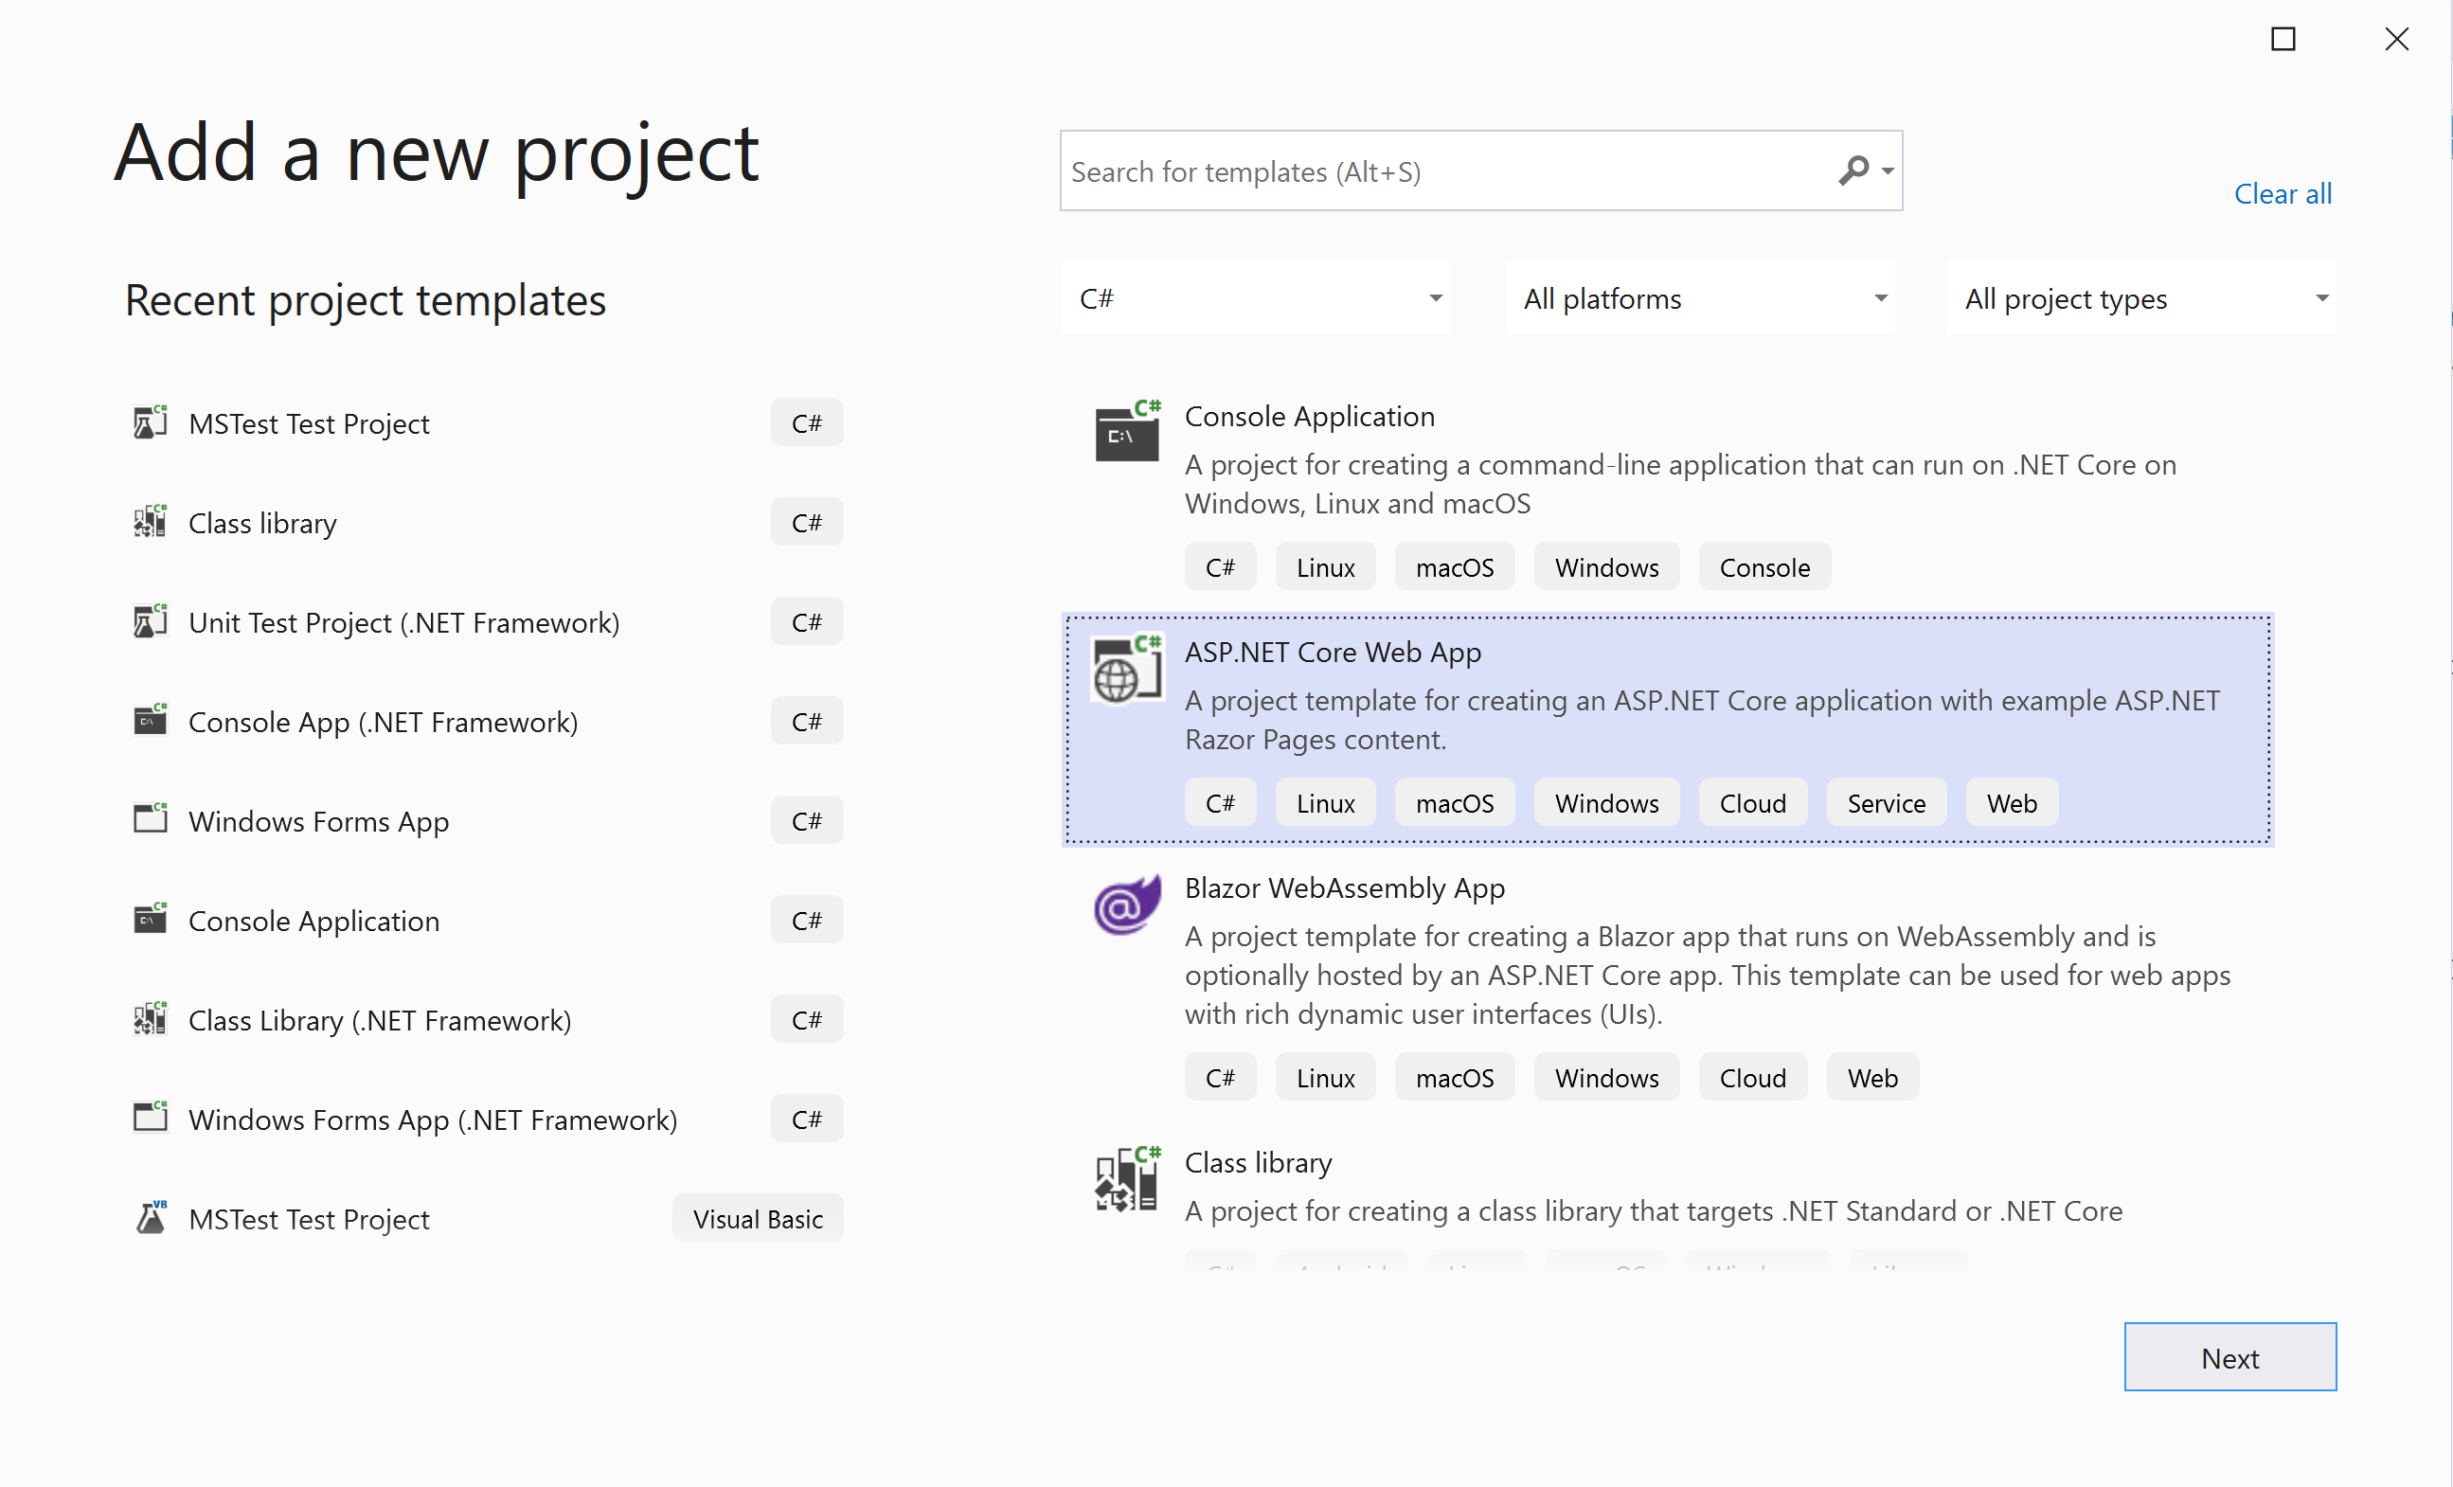Click the Console Application template icon in results
The image size is (2453, 1487).
tap(1127, 430)
